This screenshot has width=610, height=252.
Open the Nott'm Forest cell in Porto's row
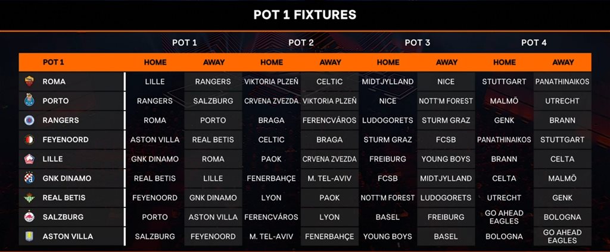tap(446, 101)
